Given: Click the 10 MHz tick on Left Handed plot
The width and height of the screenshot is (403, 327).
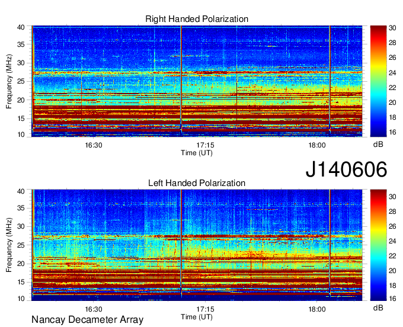Looking at the screenshot, I should 21,299.
